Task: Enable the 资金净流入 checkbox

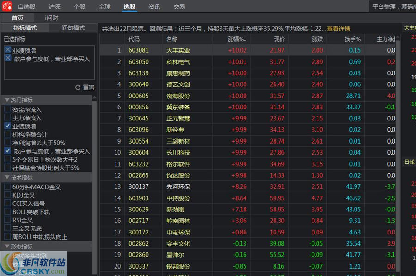Action: pyautogui.click(x=7, y=109)
